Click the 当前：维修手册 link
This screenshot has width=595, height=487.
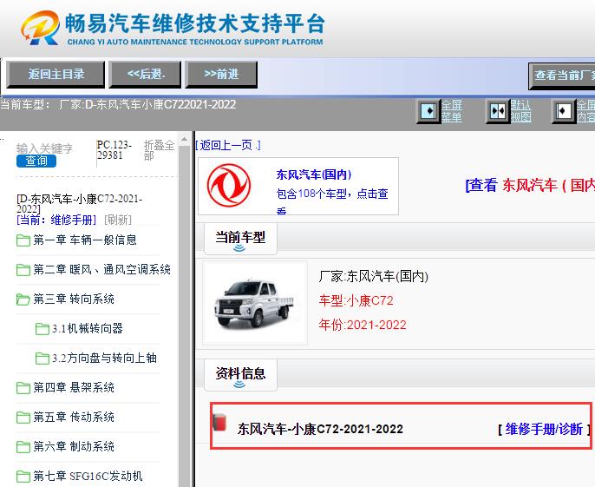56,220
